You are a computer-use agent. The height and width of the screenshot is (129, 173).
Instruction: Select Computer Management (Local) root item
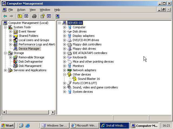coord(28,23)
